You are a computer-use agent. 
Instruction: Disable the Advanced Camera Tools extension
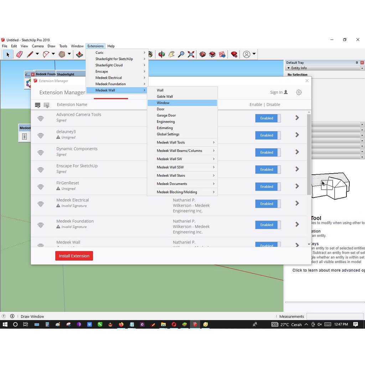tap(268, 118)
